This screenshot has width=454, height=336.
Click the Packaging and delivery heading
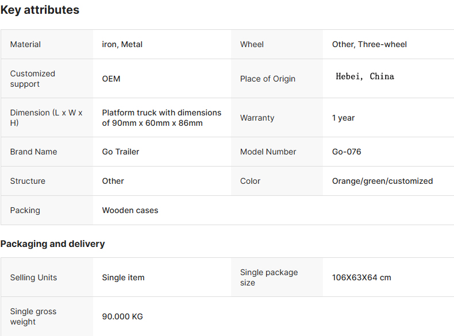coord(53,244)
